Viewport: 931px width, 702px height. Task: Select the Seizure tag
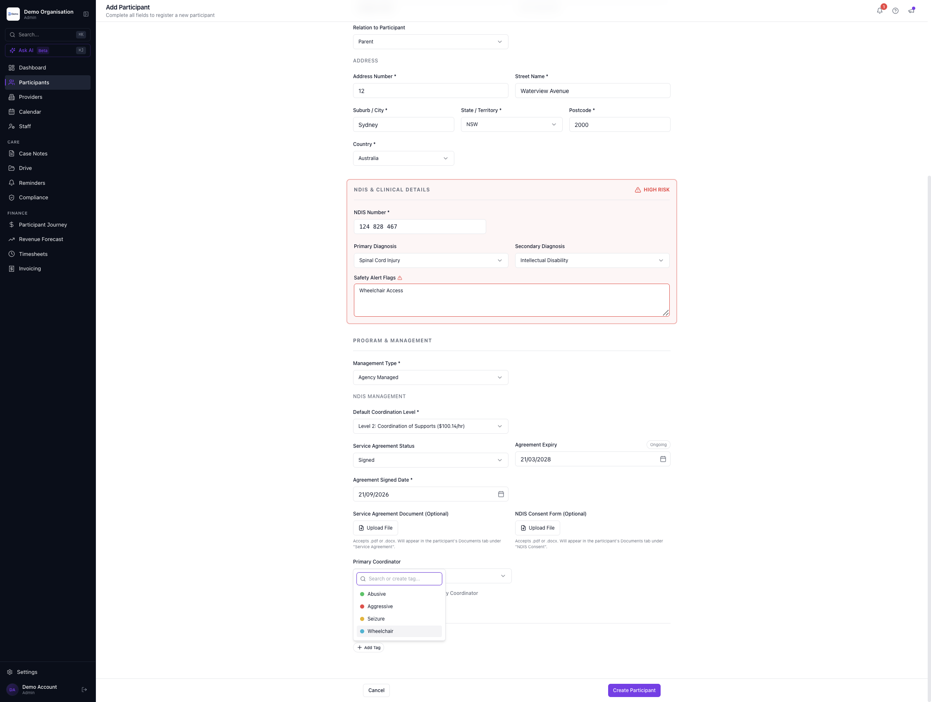399,618
